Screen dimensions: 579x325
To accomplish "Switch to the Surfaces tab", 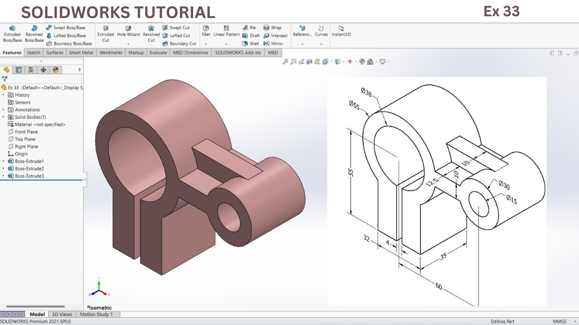I will tap(55, 53).
